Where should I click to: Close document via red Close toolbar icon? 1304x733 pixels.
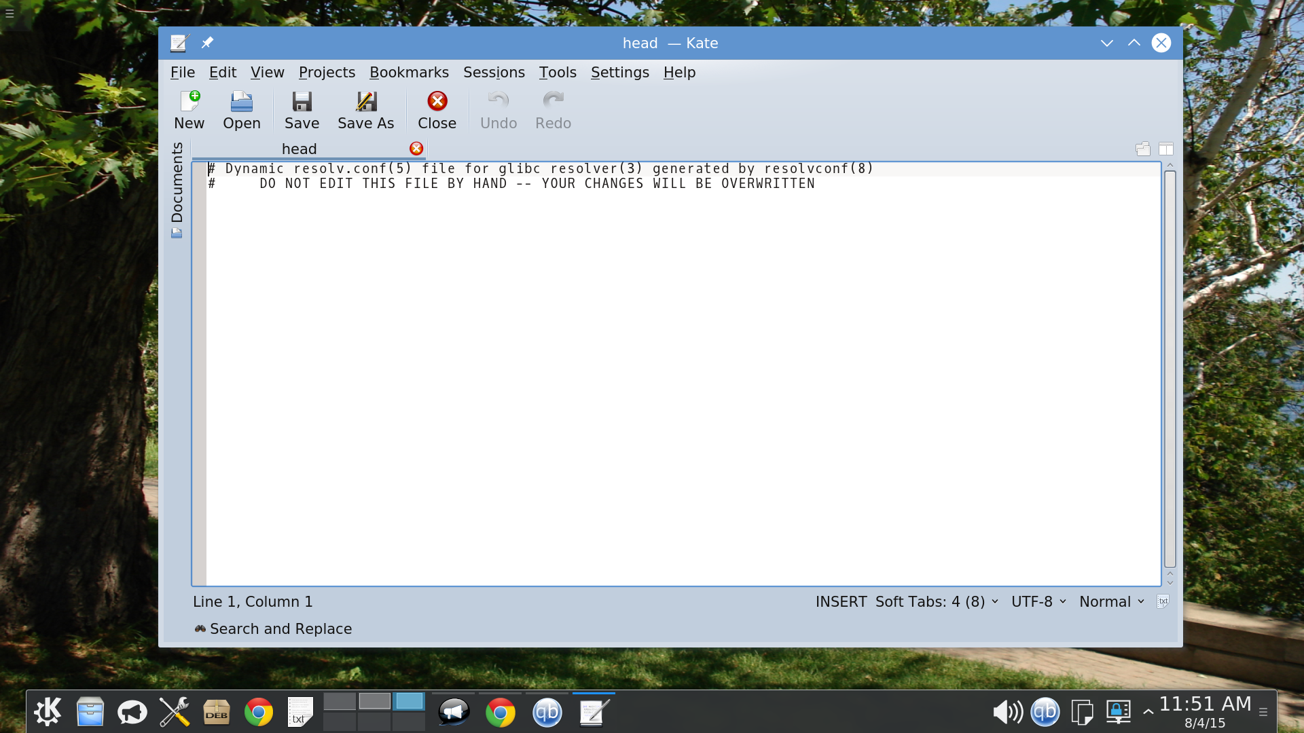pyautogui.click(x=437, y=110)
